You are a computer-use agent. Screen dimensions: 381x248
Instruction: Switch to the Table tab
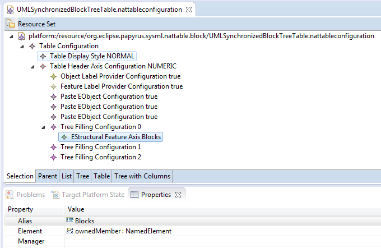pyautogui.click(x=101, y=176)
